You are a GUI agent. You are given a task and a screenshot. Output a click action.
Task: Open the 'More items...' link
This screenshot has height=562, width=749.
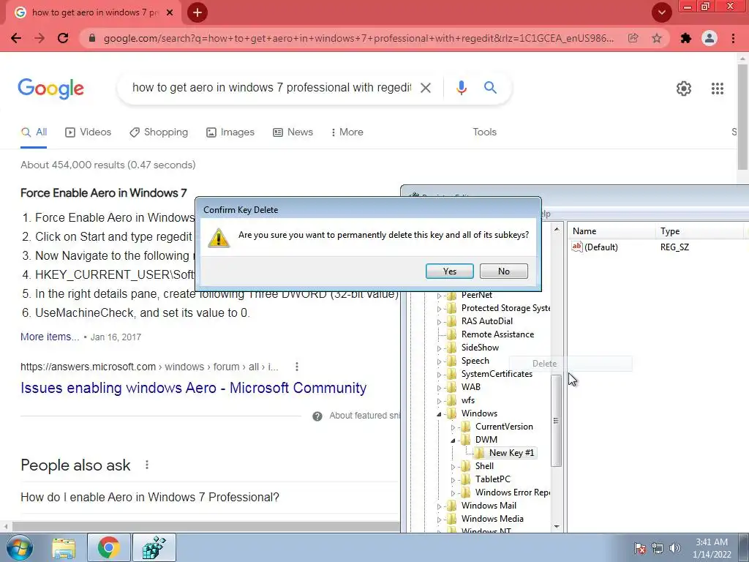point(50,337)
